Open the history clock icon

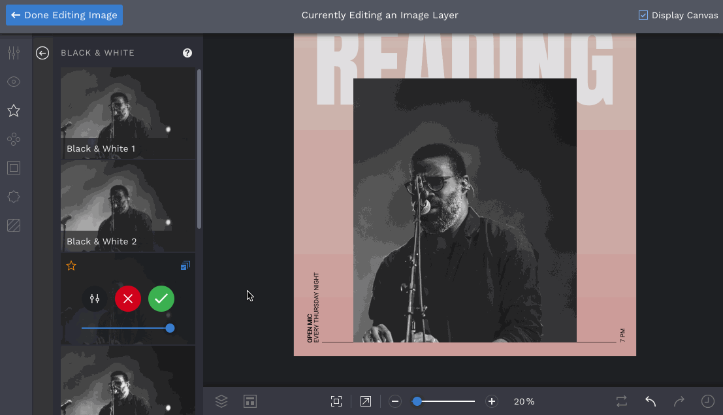click(x=708, y=401)
